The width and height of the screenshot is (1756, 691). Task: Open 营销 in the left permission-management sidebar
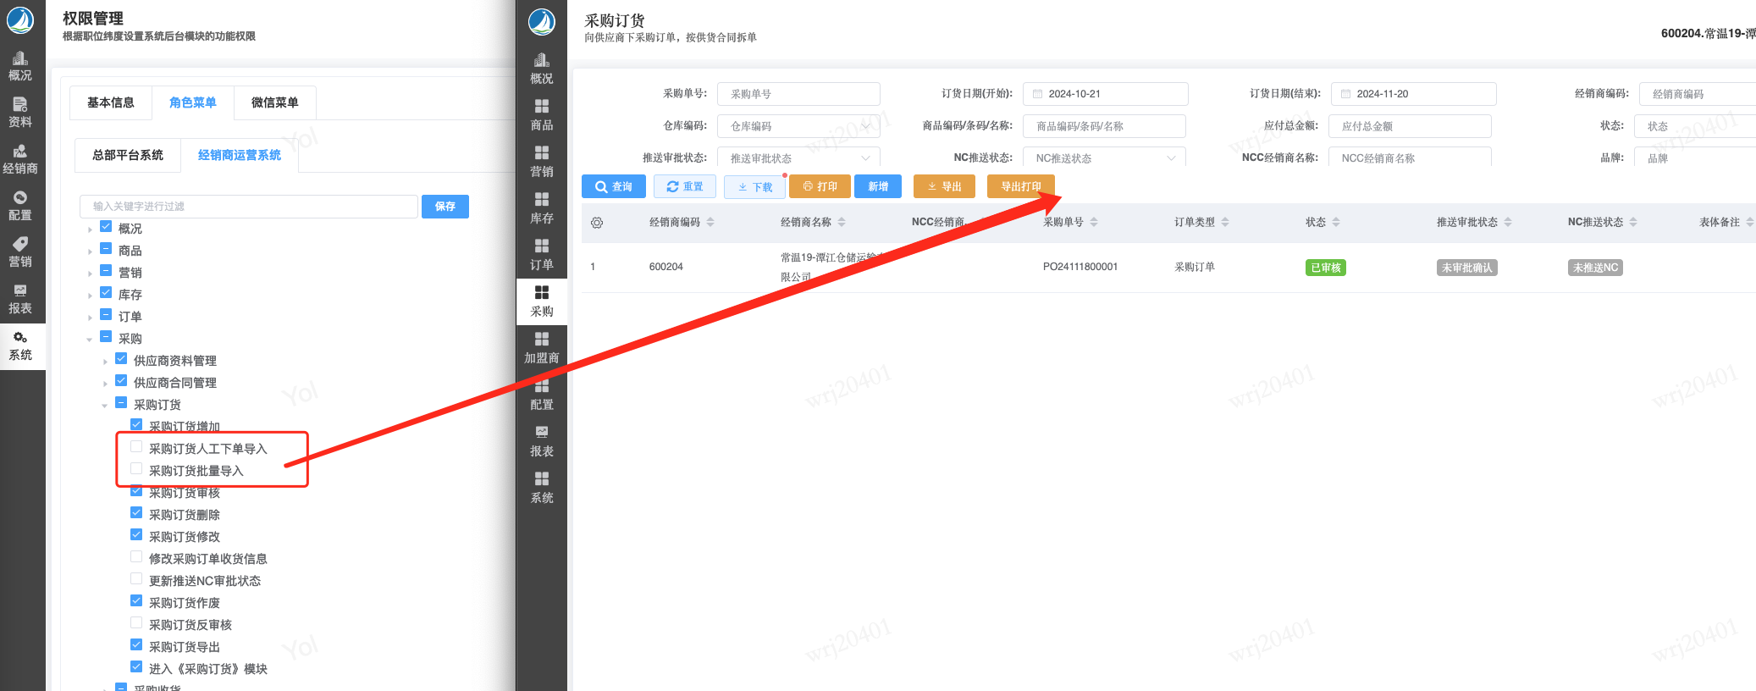coord(20,252)
